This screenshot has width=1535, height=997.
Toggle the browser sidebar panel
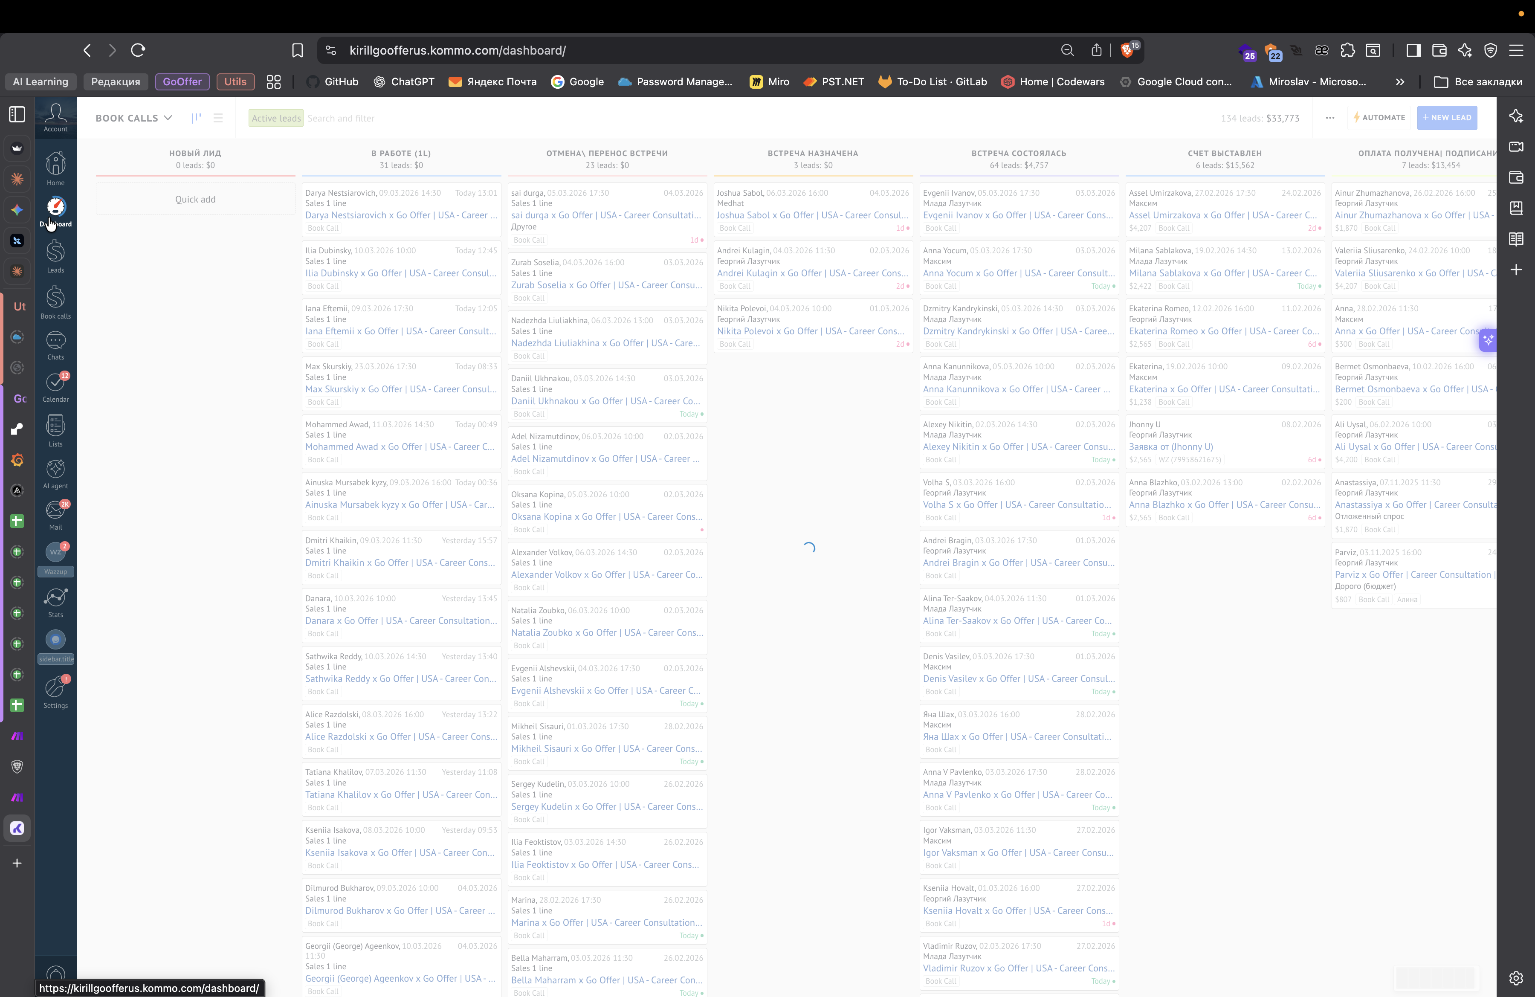[1413, 50]
